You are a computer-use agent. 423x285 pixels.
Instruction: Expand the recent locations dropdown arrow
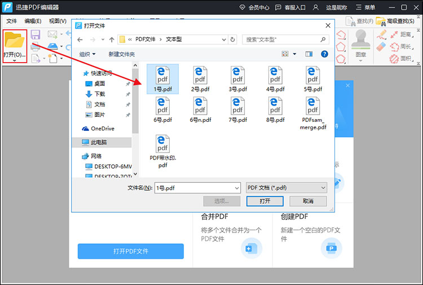click(103, 40)
